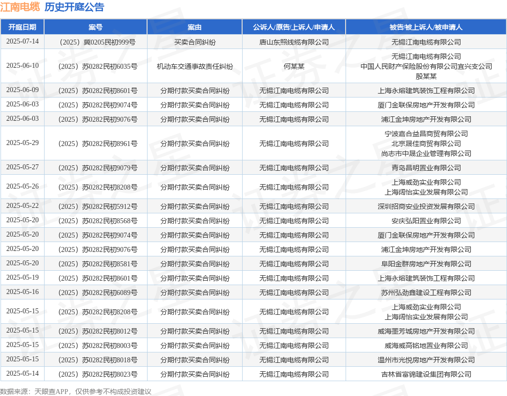Screen dimensions: 507x396
Task: Click case number 苏0282民初8012号
Action: [x=98, y=331]
